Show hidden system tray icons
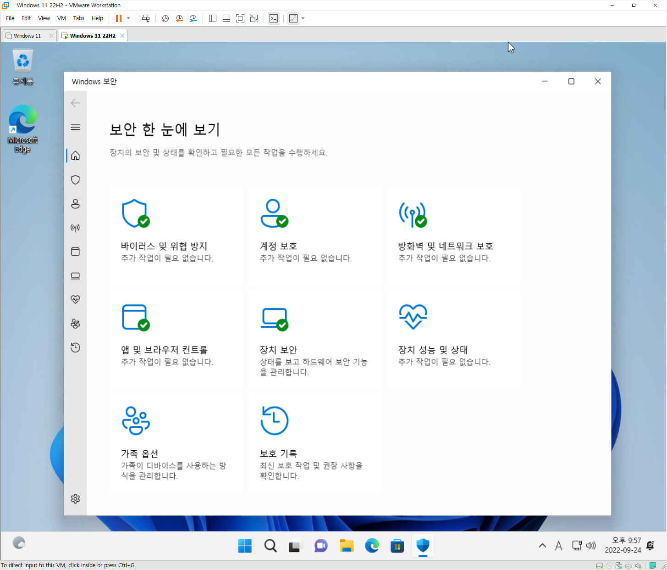 pyautogui.click(x=542, y=546)
